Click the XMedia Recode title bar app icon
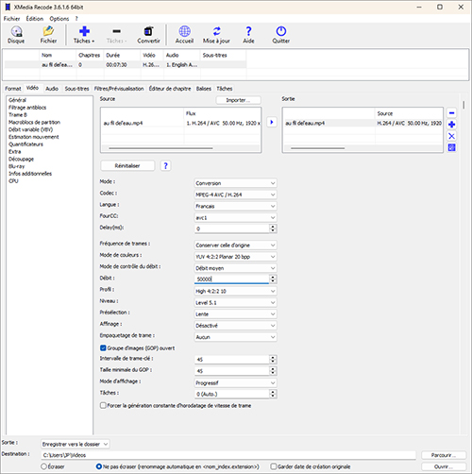The width and height of the screenshot is (472, 474). 8,7
